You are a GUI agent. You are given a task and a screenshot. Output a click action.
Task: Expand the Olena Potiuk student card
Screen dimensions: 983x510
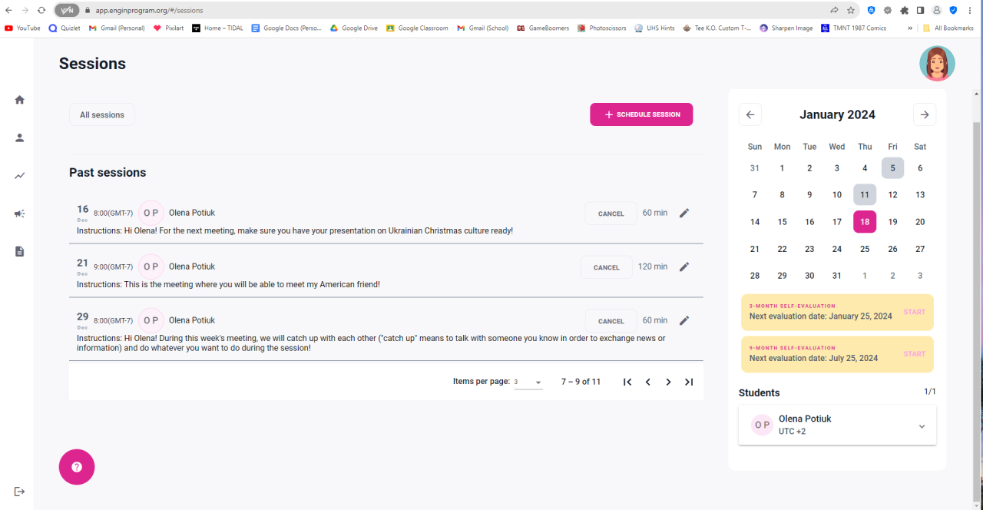pos(922,426)
